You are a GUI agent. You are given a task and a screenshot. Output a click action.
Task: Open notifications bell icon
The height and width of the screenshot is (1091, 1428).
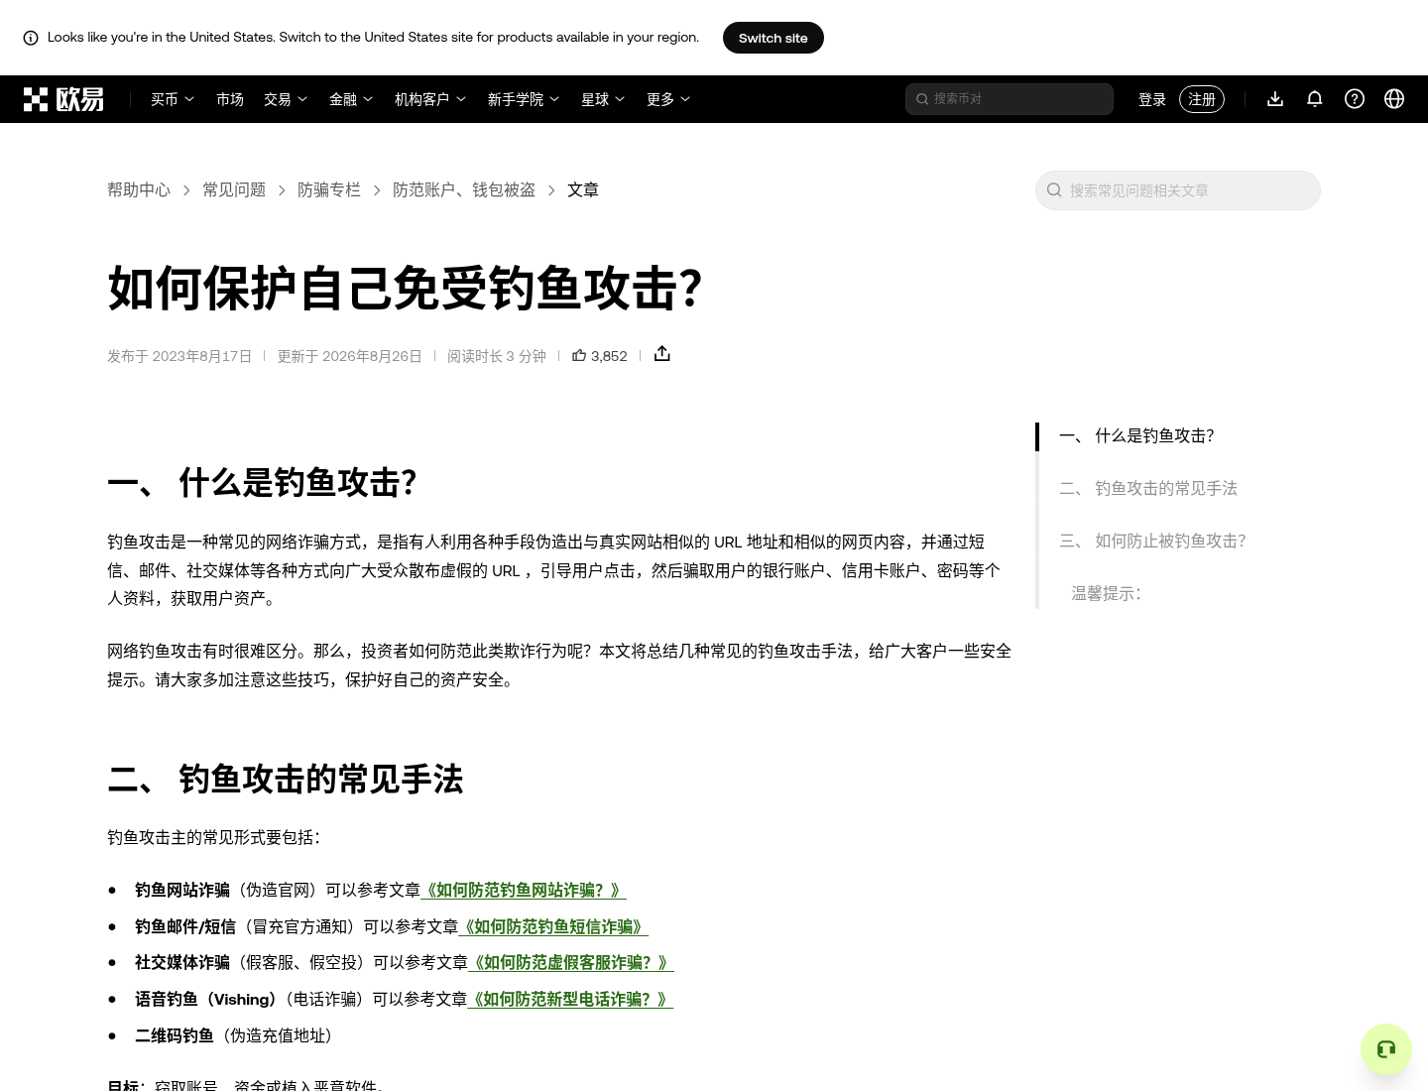point(1315,99)
